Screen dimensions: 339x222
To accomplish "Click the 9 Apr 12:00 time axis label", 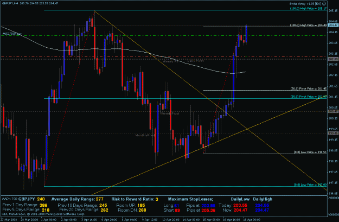I will click(x=150, y=220).
